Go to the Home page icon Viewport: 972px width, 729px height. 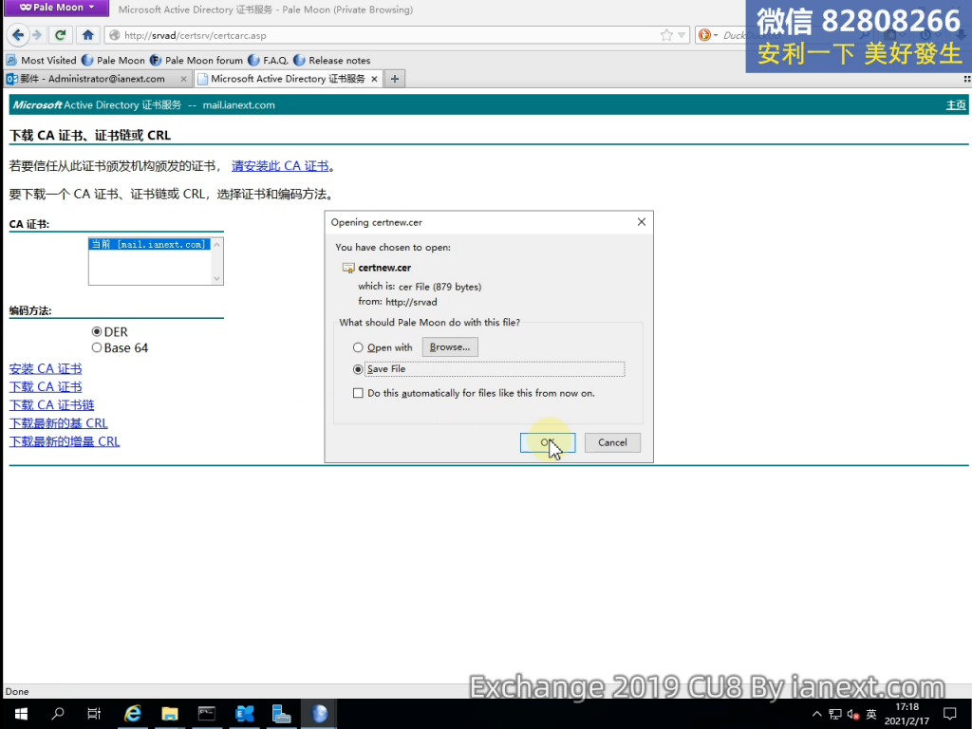pyautogui.click(x=87, y=35)
